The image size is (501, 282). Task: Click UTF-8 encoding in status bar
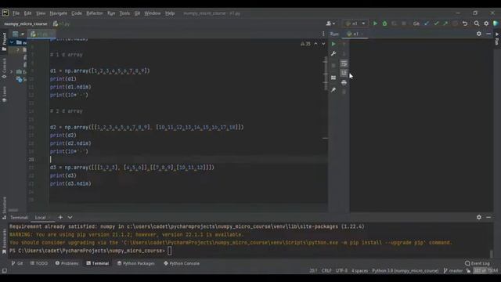coord(341,270)
